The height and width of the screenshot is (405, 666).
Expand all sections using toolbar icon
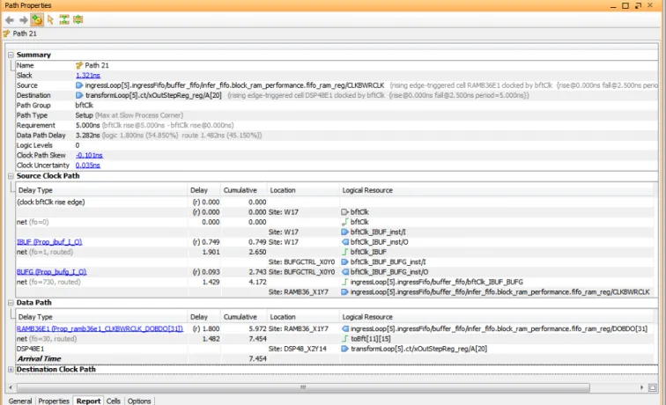[x=78, y=19]
